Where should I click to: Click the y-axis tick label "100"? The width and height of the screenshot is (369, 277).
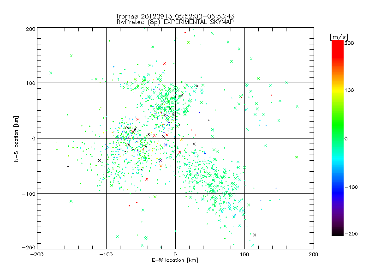[x=30, y=83]
